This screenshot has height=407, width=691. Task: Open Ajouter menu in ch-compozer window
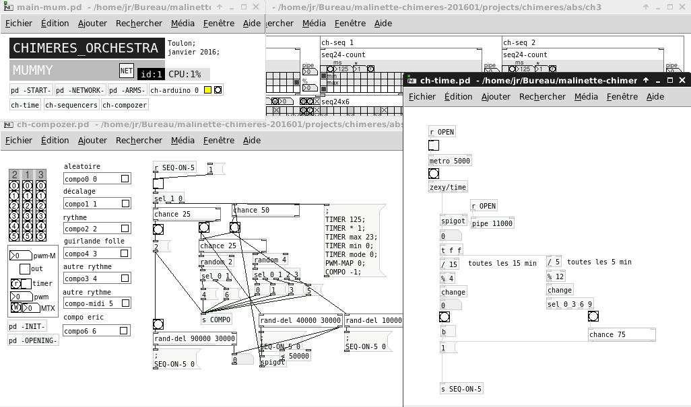[x=92, y=141]
